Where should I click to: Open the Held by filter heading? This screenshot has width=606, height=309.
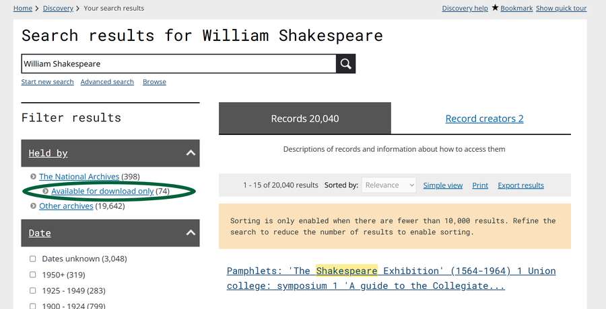pos(48,153)
